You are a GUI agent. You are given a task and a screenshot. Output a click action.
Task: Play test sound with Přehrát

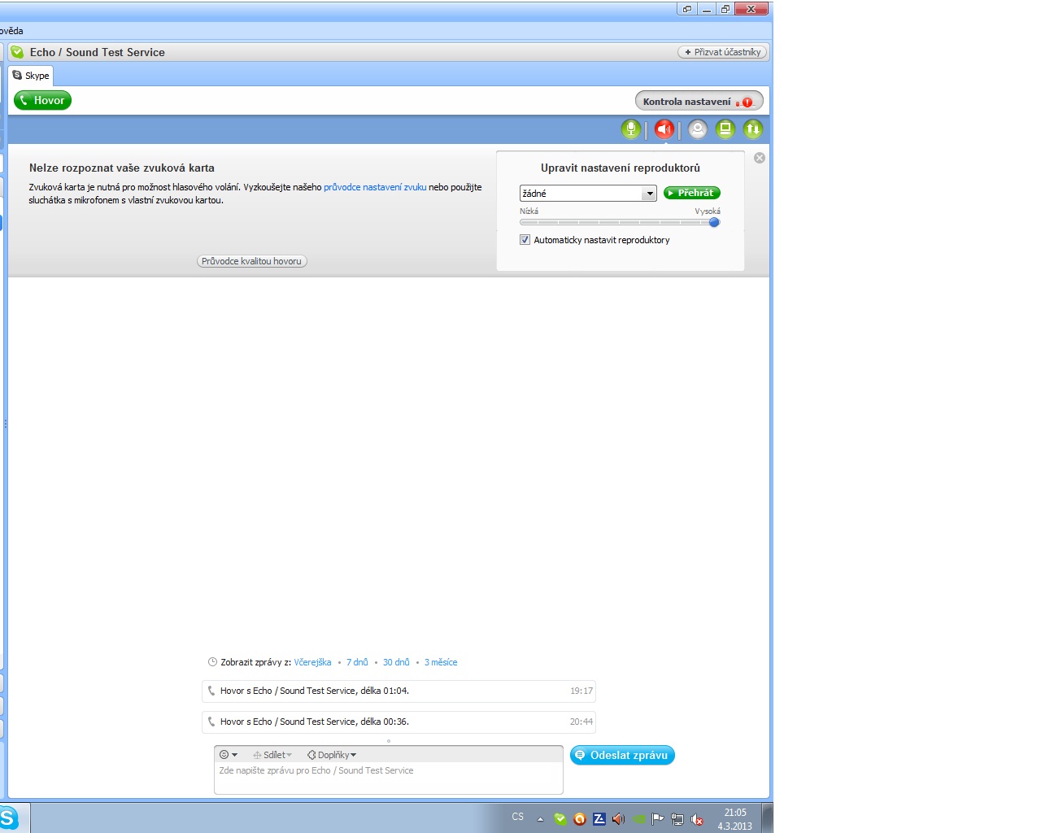pos(692,193)
